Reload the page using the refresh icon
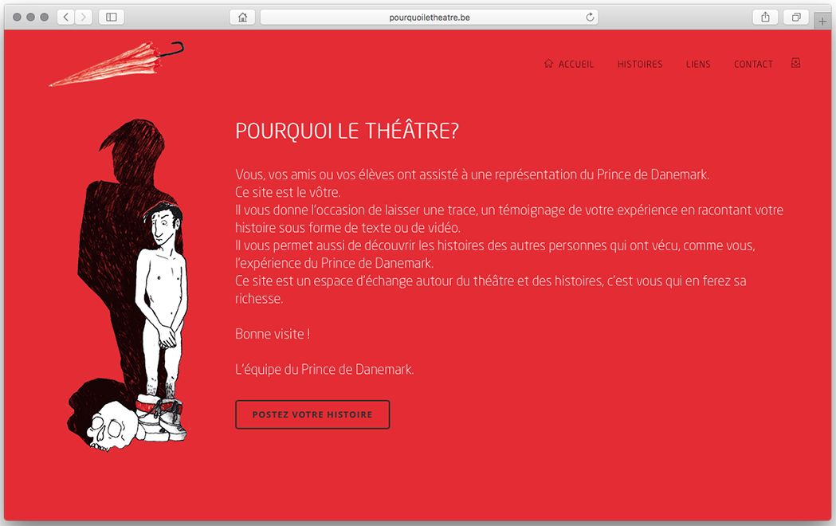The height and width of the screenshot is (526, 836). point(590,17)
